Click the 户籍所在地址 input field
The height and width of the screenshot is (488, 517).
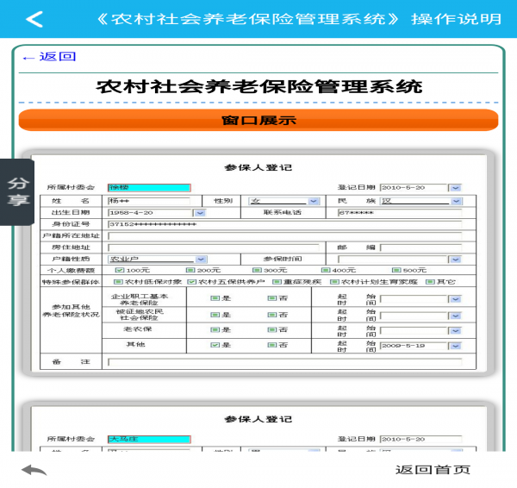(284, 236)
